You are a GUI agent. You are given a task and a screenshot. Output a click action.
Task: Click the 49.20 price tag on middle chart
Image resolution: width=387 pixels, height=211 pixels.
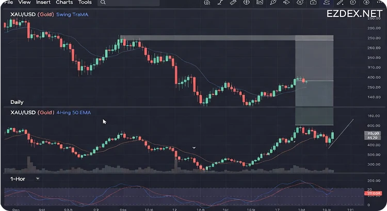point(373,137)
